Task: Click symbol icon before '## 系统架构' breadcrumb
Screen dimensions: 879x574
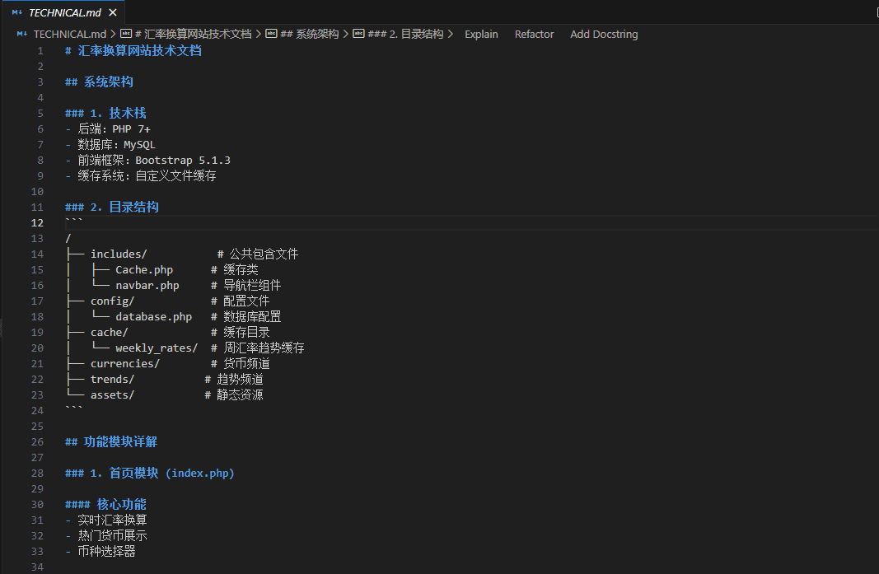Action: (x=271, y=34)
